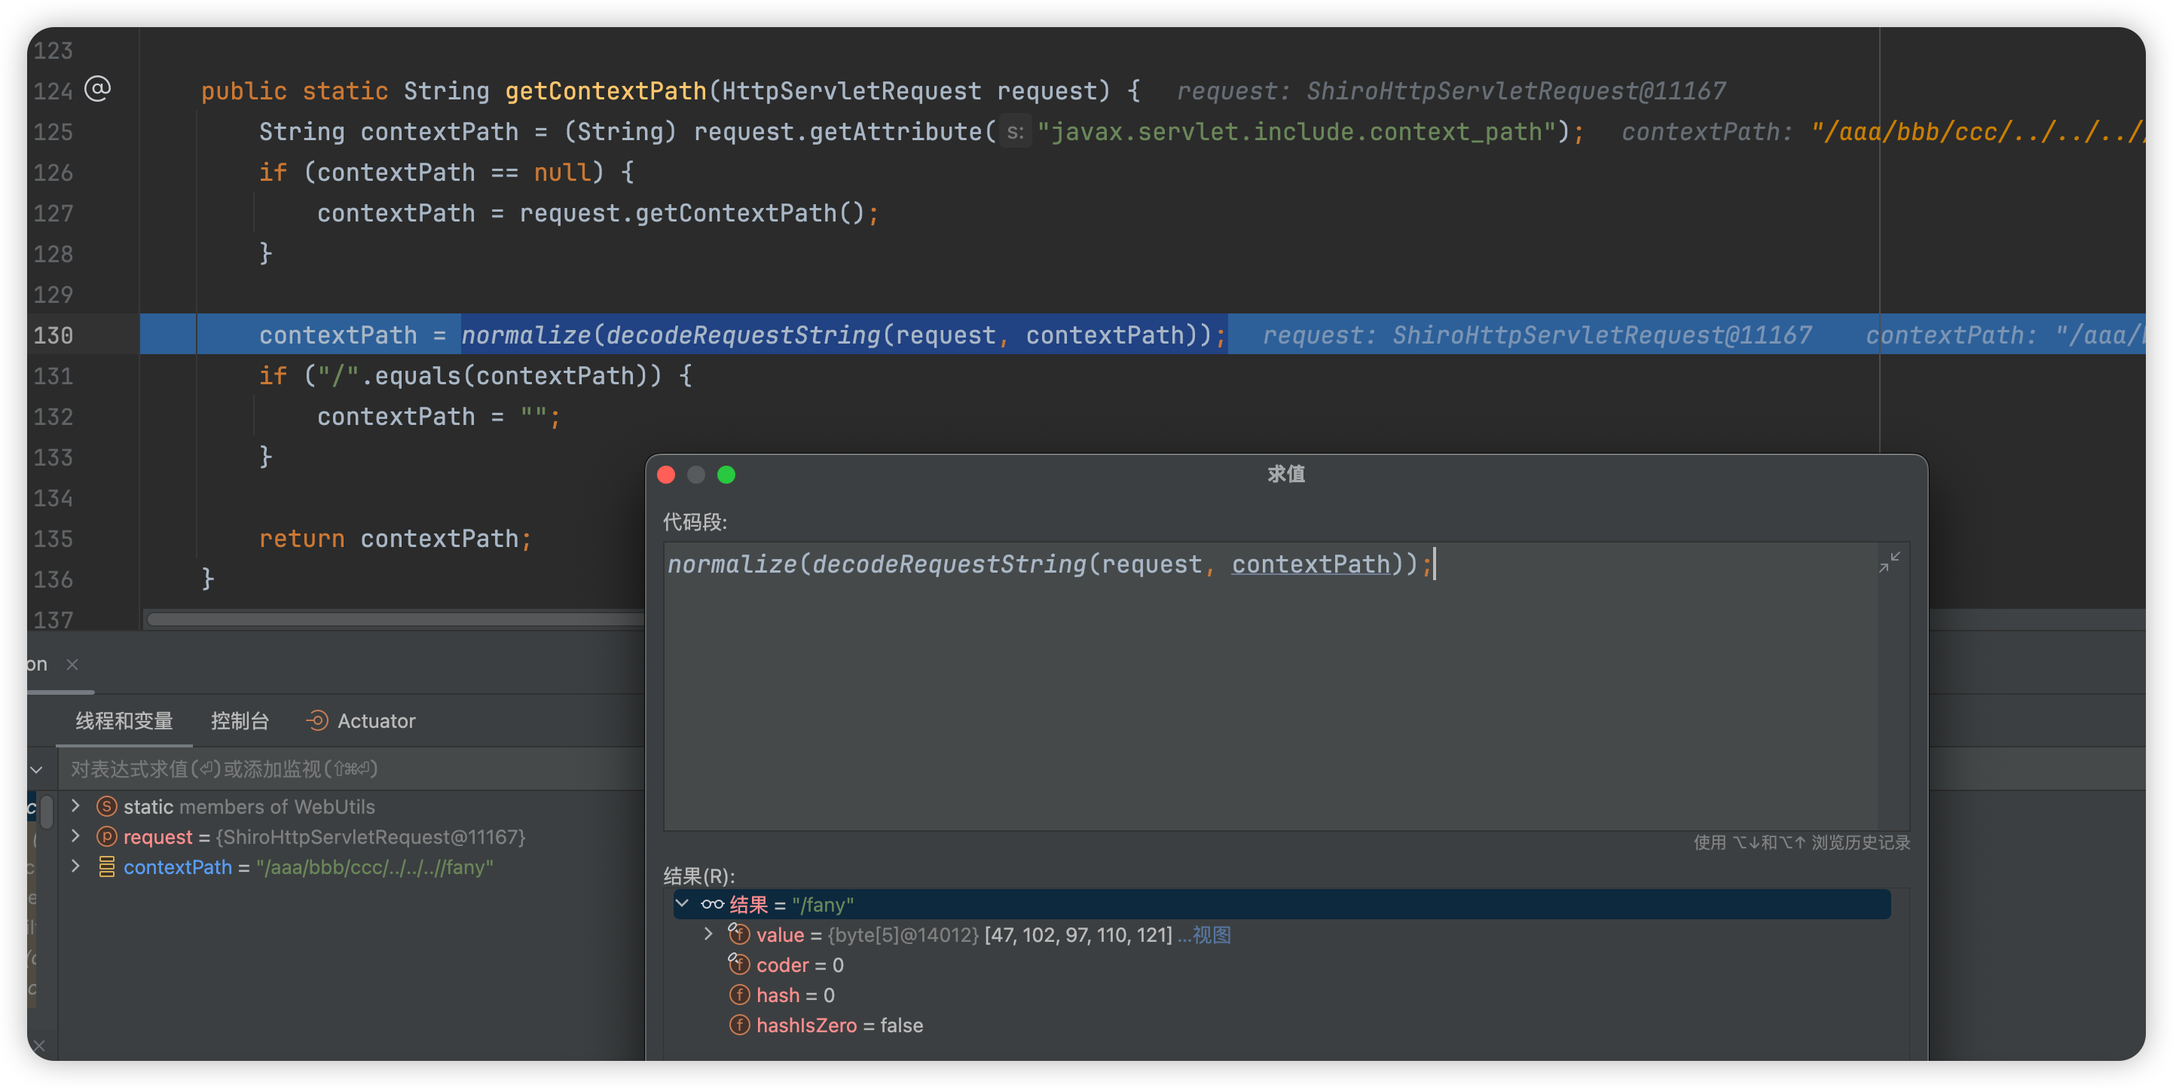
Task: Collapse the 结果 result node
Action: point(682,904)
